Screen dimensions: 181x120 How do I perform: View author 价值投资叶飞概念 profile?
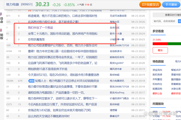[x=119, y=98]
